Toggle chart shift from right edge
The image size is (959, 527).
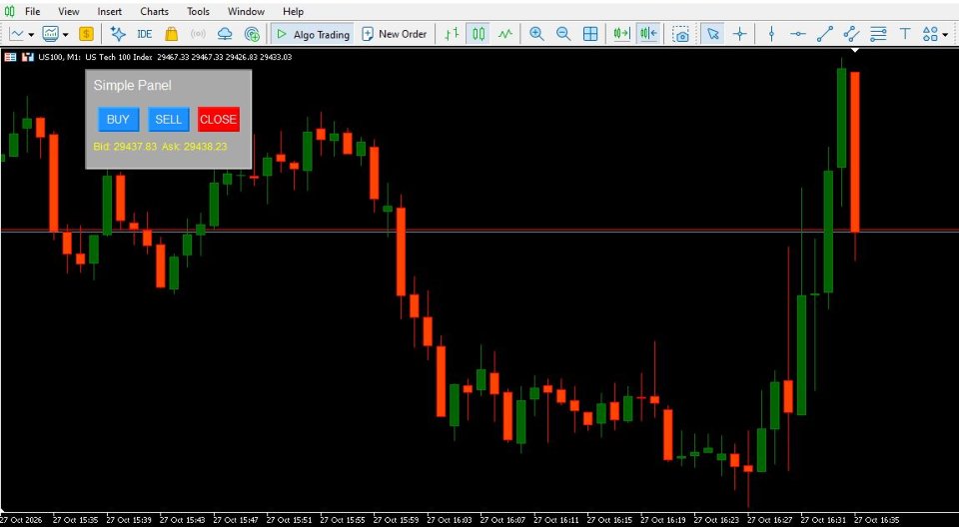coord(648,34)
